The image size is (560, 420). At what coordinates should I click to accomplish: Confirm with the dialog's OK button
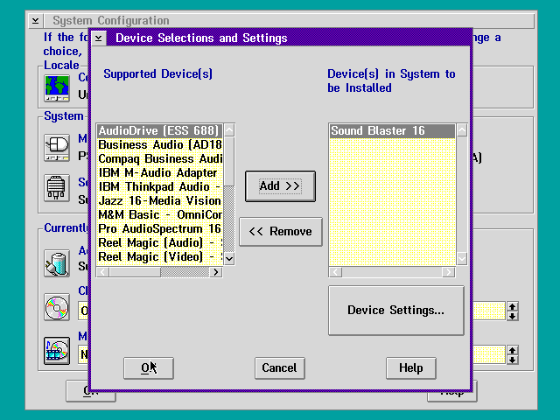coord(149,367)
